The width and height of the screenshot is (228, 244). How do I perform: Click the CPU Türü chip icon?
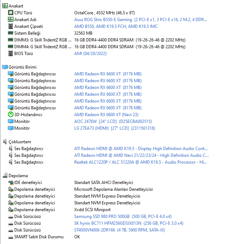pos(11,13)
